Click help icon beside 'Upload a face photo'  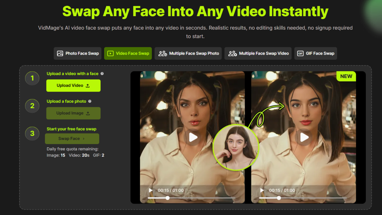[x=90, y=101]
